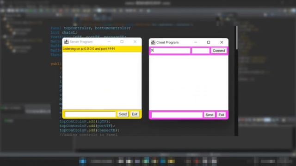
Task: Click code line 'topControlsP.add(portTF);'
Action: (87, 126)
